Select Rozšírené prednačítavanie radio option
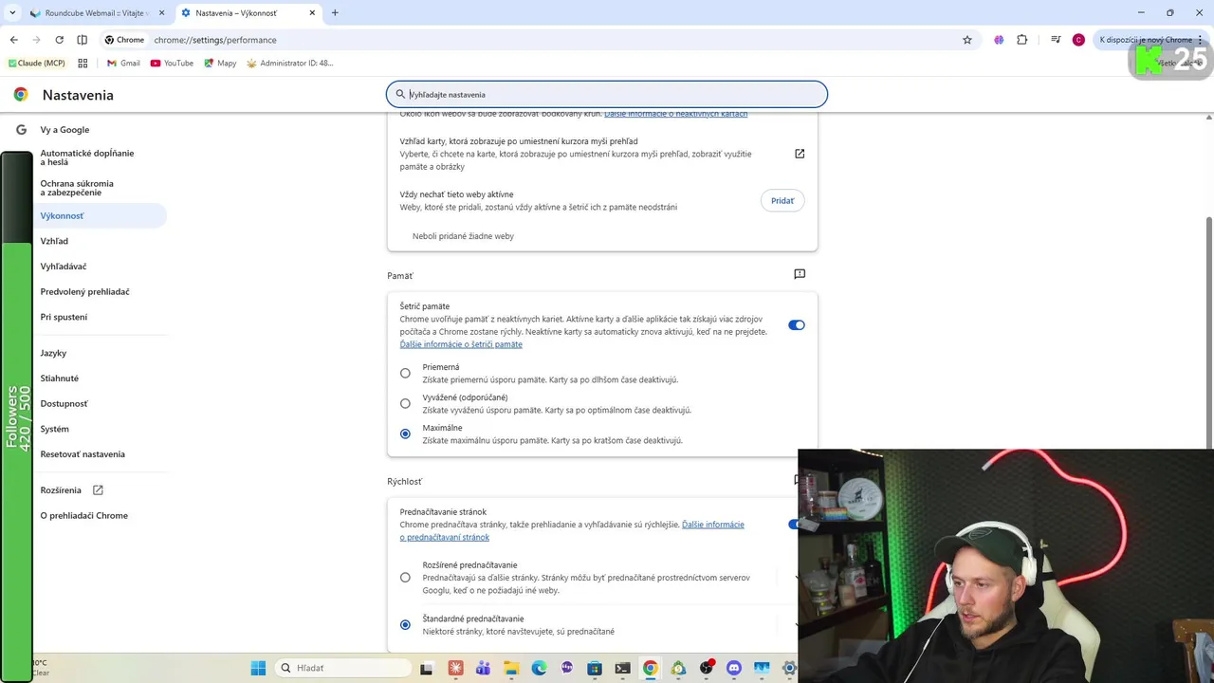The width and height of the screenshot is (1214, 683). tap(405, 578)
